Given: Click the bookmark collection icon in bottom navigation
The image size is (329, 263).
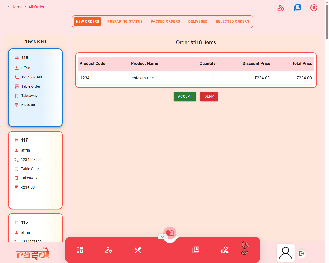Looking at the screenshot, I should [x=196, y=250].
